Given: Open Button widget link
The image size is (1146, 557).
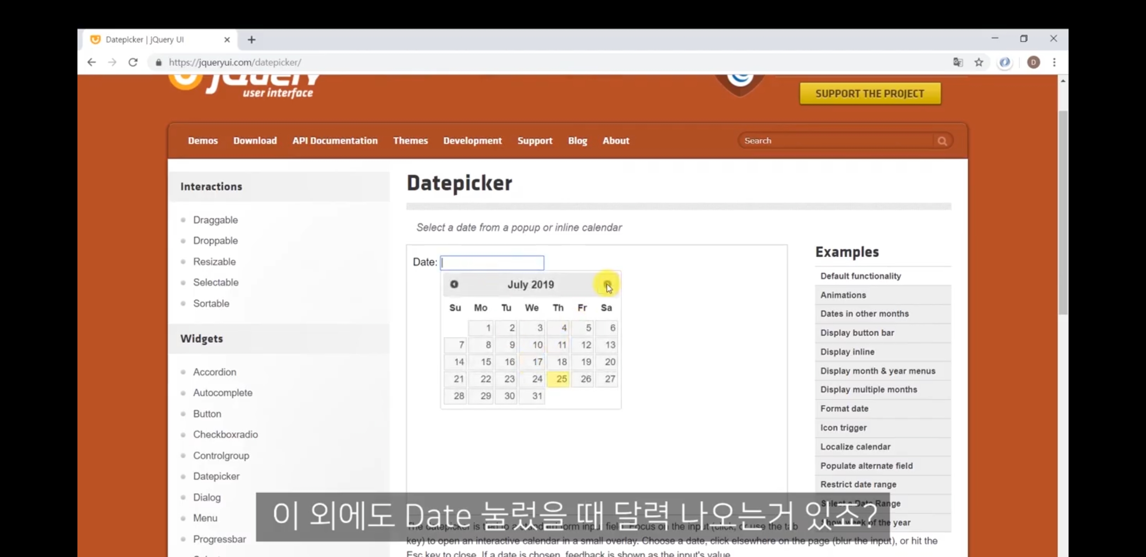Looking at the screenshot, I should pyautogui.click(x=207, y=413).
